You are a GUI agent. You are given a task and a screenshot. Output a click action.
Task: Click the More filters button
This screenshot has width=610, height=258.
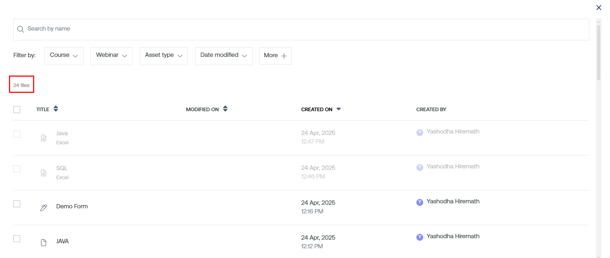point(275,56)
